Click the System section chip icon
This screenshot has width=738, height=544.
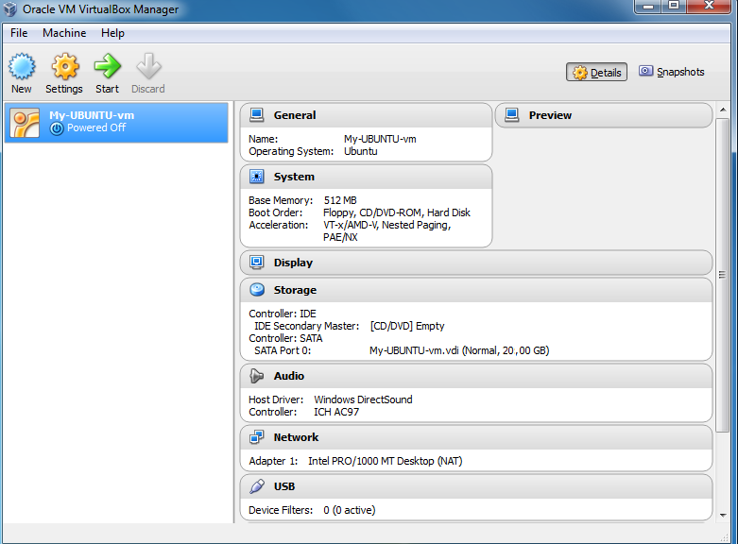coord(256,177)
